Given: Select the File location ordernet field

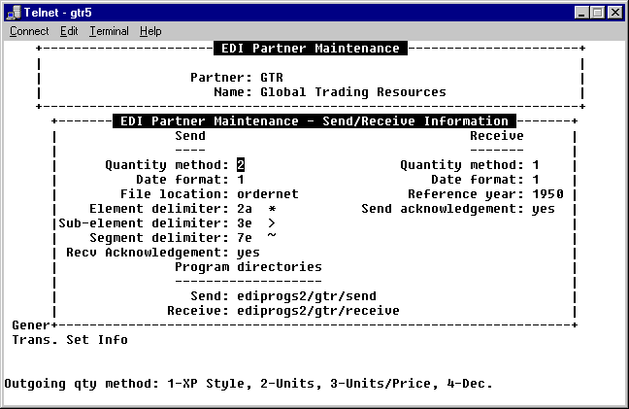Looking at the screenshot, I should (x=268, y=194).
